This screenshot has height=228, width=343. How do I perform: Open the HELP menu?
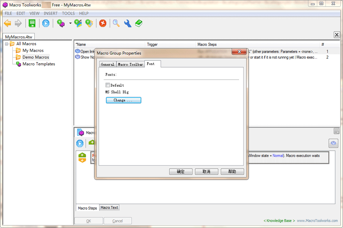(84, 13)
